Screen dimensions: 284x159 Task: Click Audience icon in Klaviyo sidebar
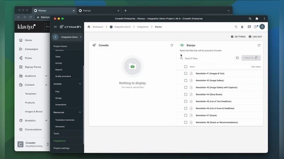tap(21, 76)
